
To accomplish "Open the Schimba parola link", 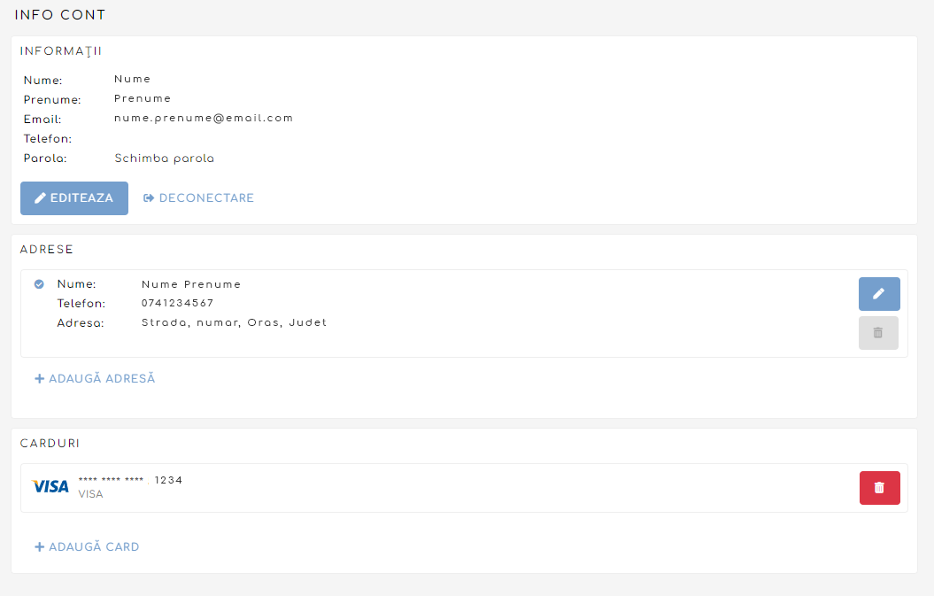I will (164, 159).
